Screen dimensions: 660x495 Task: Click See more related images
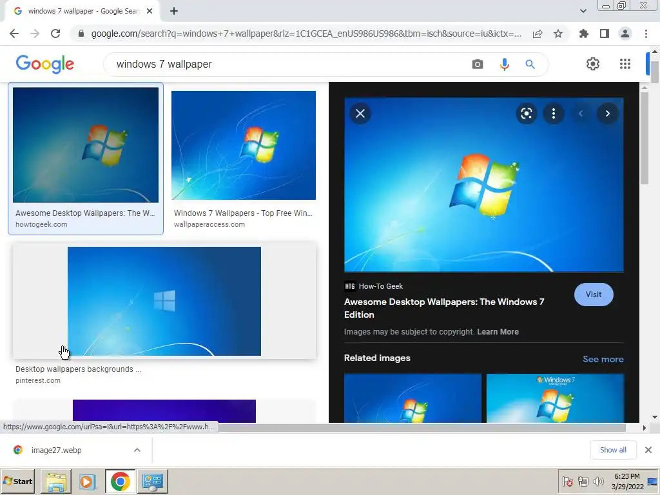(x=603, y=359)
